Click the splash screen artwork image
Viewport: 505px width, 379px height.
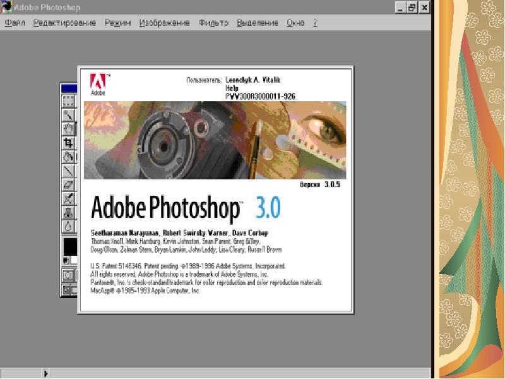point(215,140)
